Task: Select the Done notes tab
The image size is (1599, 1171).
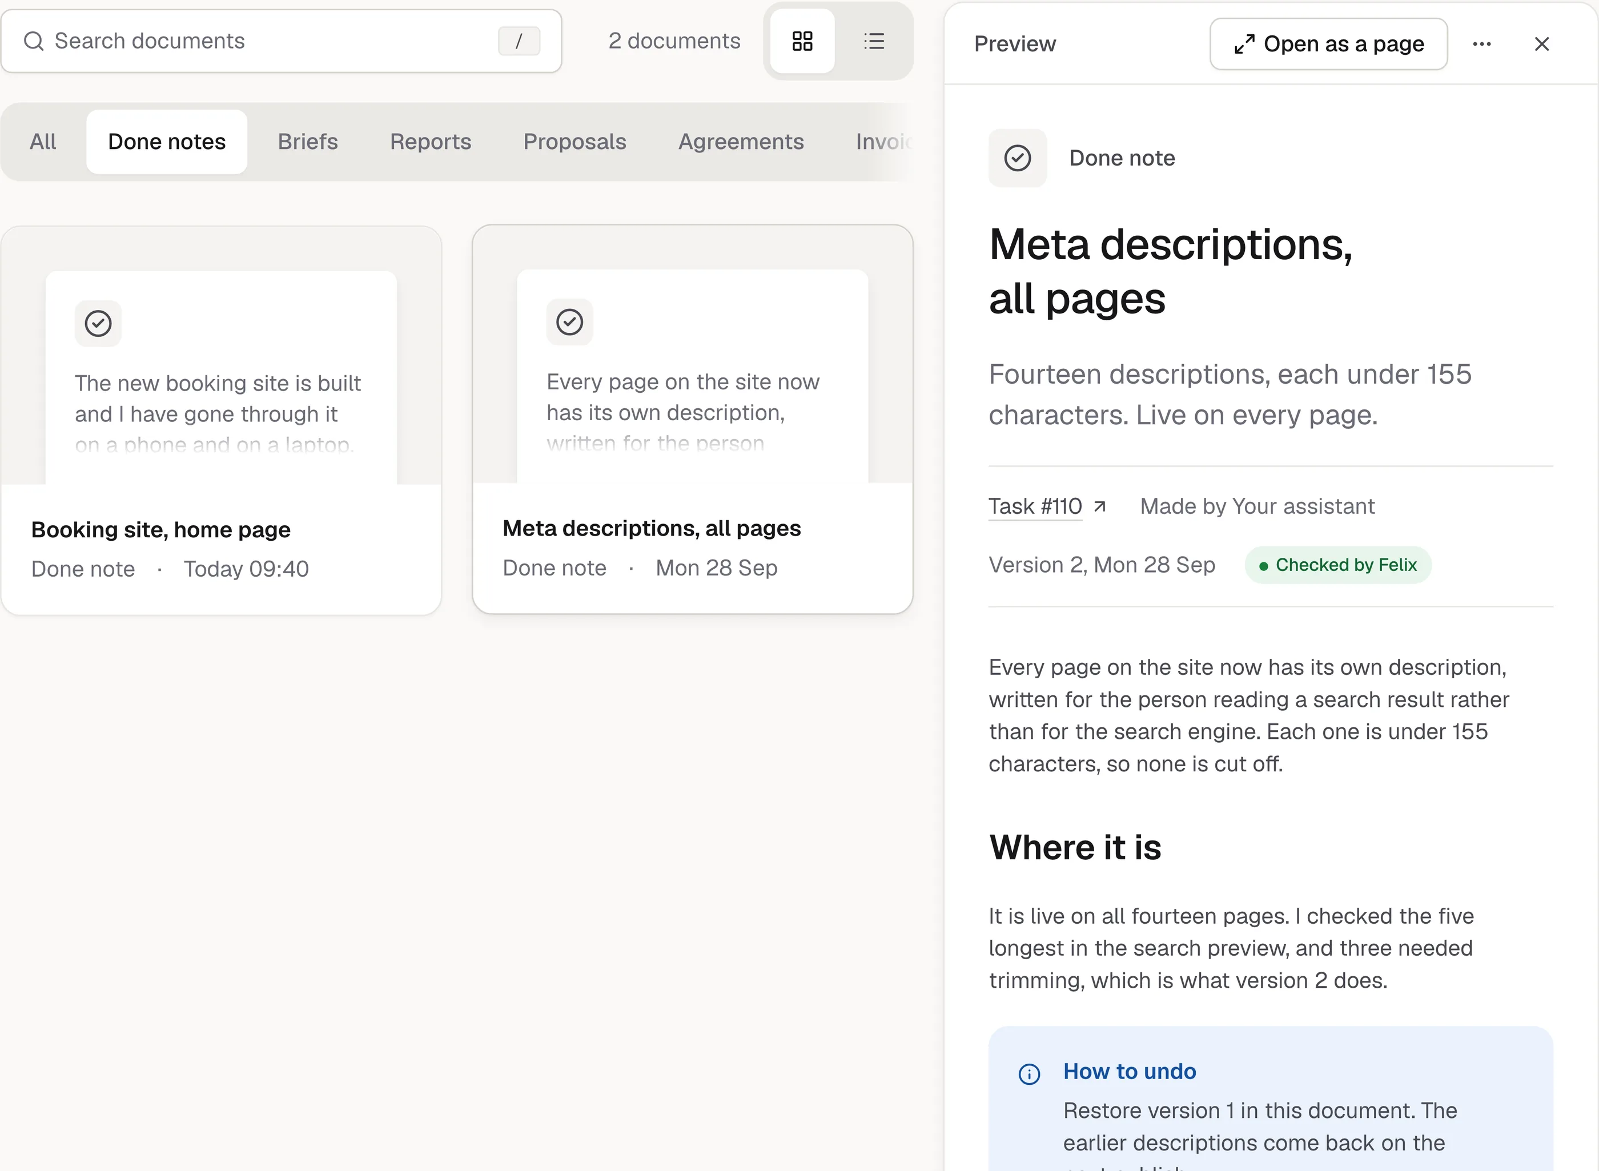Action: pyautogui.click(x=167, y=142)
